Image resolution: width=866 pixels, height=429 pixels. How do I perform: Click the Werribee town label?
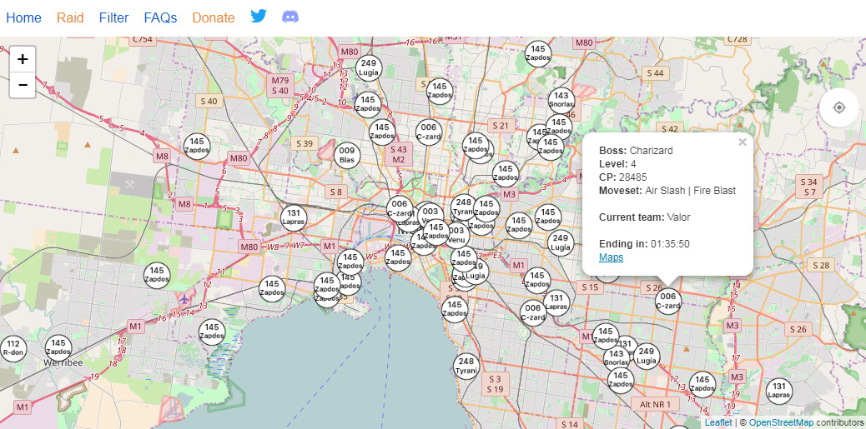pos(63,363)
